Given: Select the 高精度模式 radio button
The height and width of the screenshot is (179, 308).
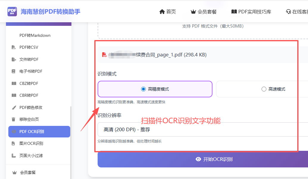Looking at the screenshot, I should 143,89.
